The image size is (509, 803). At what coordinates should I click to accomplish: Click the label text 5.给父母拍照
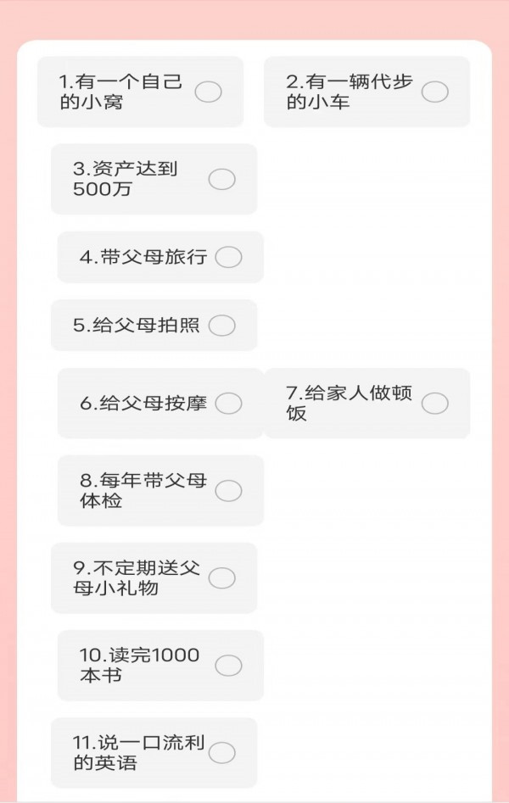136,325
